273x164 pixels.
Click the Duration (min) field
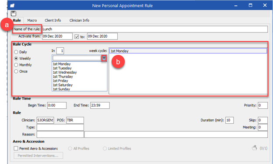[230, 120]
